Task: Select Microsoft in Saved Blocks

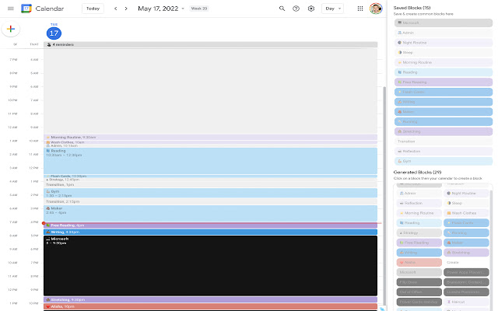Action: (x=444, y=23)
